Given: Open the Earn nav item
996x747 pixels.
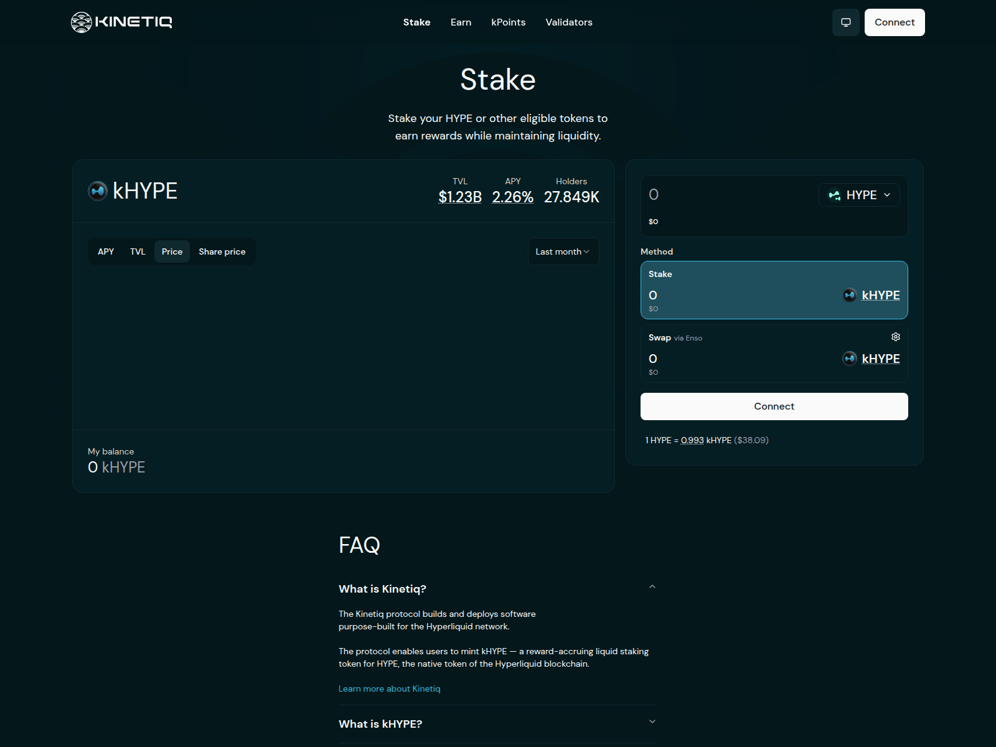Looking at the screenshot, I should [x=461, y=22].
